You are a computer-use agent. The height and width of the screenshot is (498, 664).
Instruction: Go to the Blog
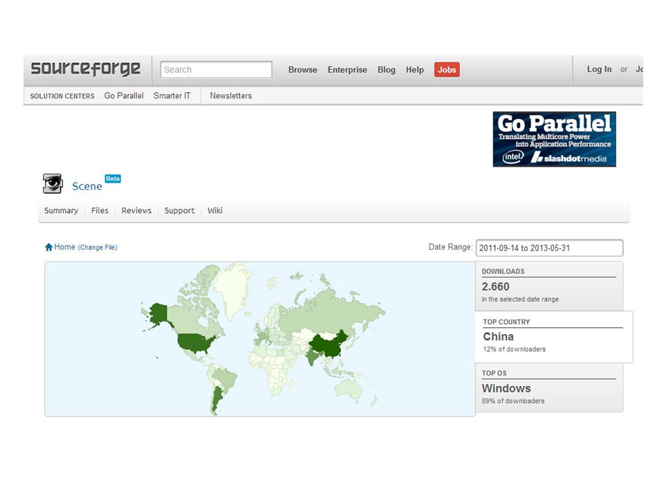coord(386,70)
